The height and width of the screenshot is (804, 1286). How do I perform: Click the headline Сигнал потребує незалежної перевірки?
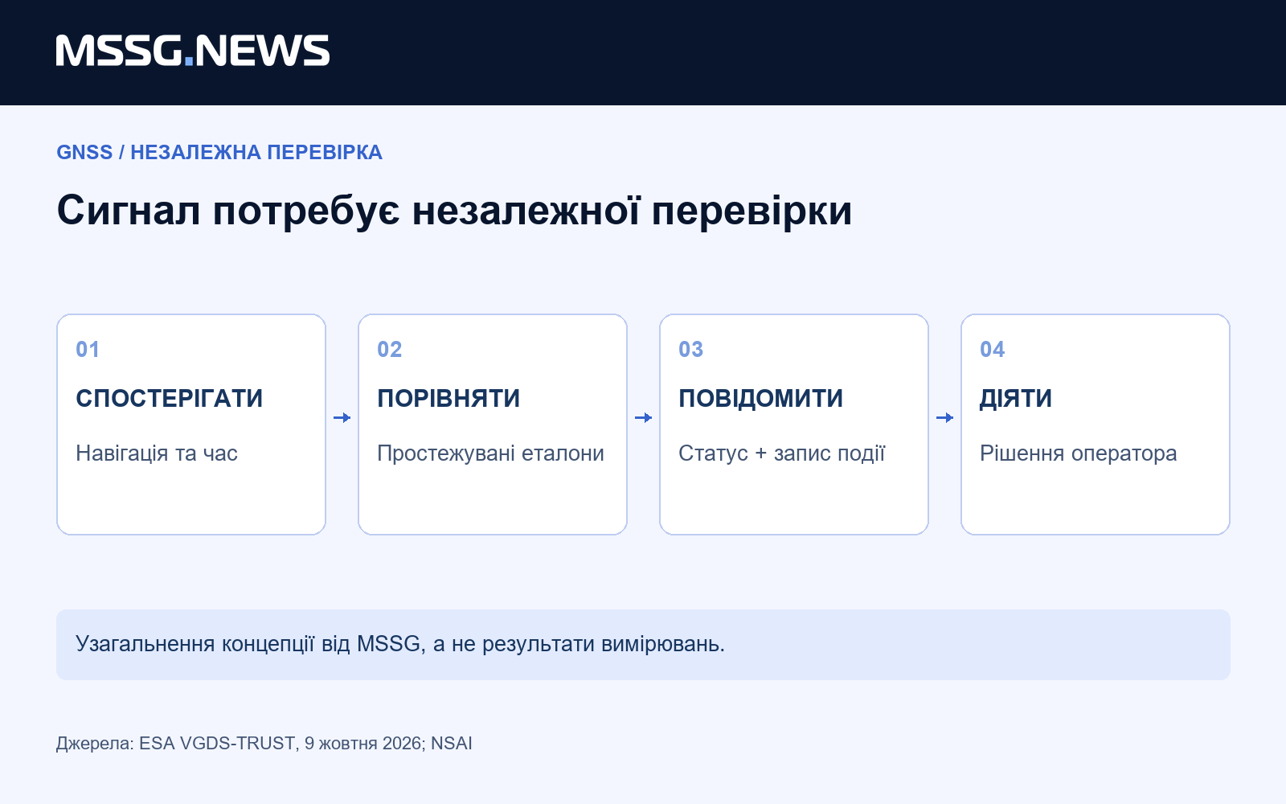click(454, 211)
